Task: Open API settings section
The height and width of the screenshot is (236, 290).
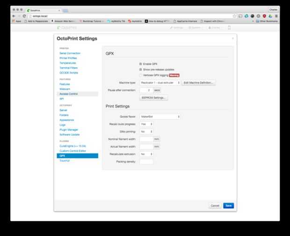Action: click(62, 99)
